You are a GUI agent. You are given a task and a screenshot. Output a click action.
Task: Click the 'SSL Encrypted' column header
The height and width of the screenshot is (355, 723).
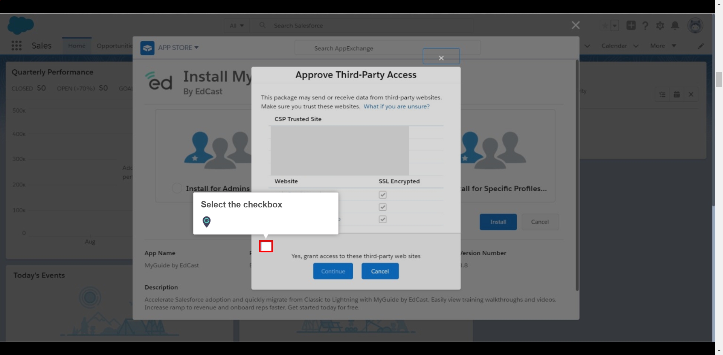(x=399, y=181)
